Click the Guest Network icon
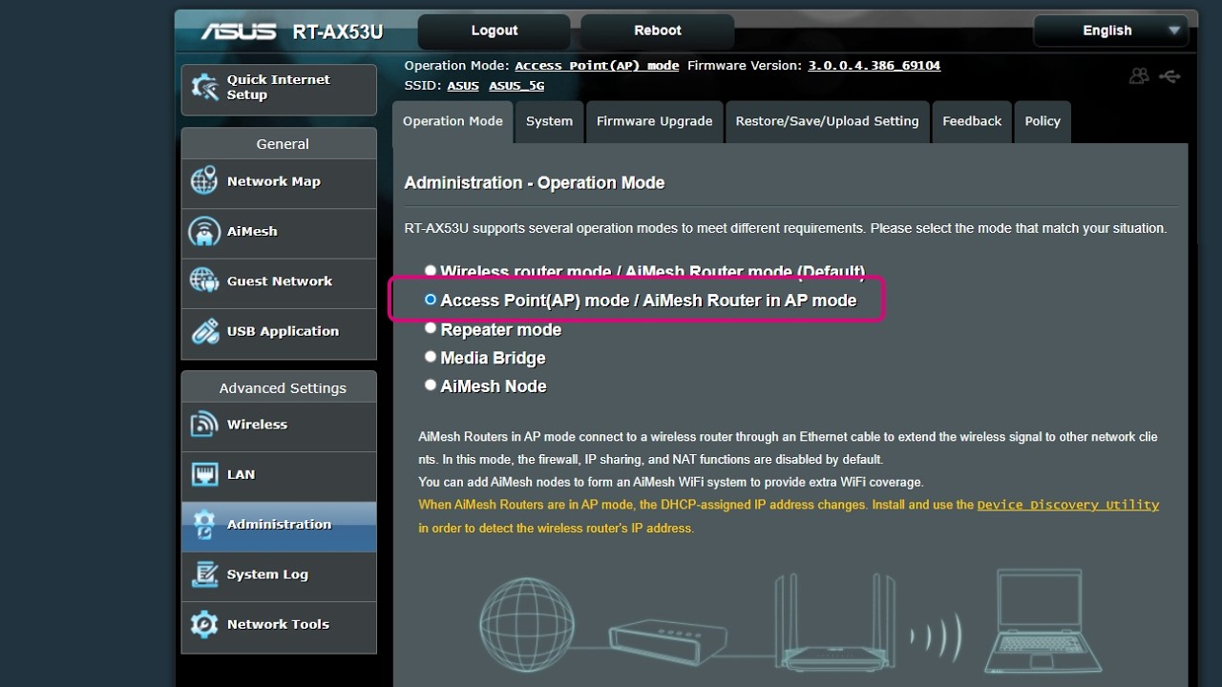Image resolution: width=1222 pixels, height=687 pixels. 204,281
